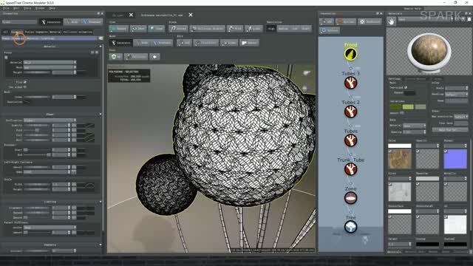
Task: Click the Add button in Edit toolbar
Action: [184, 43]
